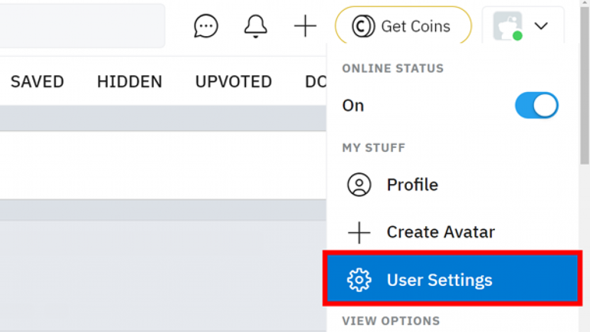590x332 pixels.
Task: Click the gear icon beside User Settings
Action: (359, 280)
